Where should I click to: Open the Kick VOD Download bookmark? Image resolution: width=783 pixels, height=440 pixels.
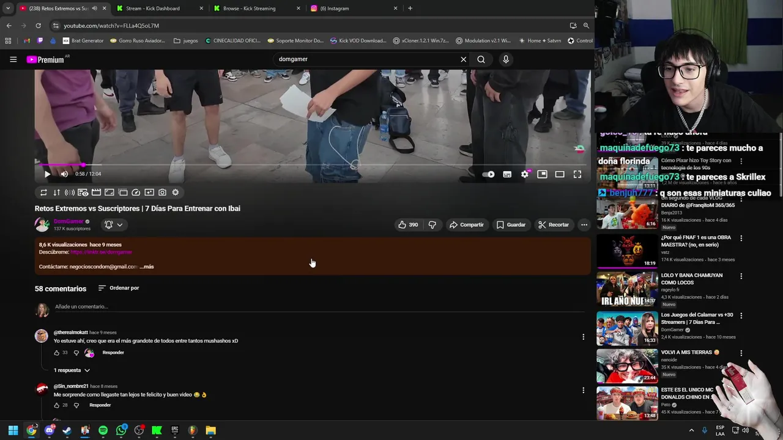point(358,41)
